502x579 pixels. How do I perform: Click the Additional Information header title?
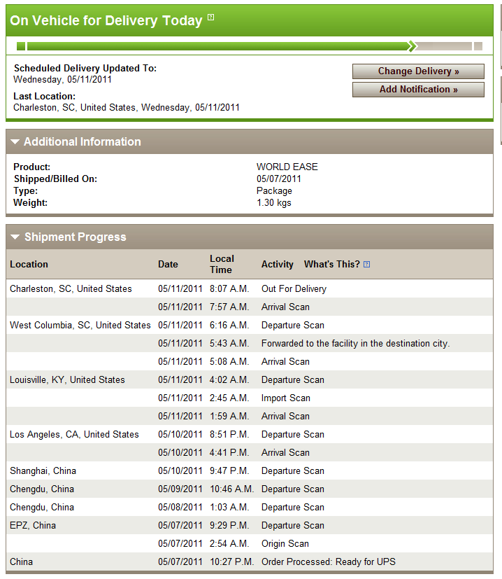coord(83,142)
